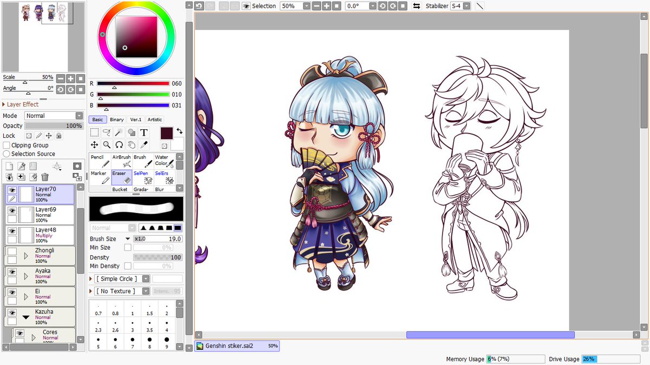This screenshot has width=650, height=365.
Task: Click the Brush Size 19.0 slider
Action: (x=158, y=238)
